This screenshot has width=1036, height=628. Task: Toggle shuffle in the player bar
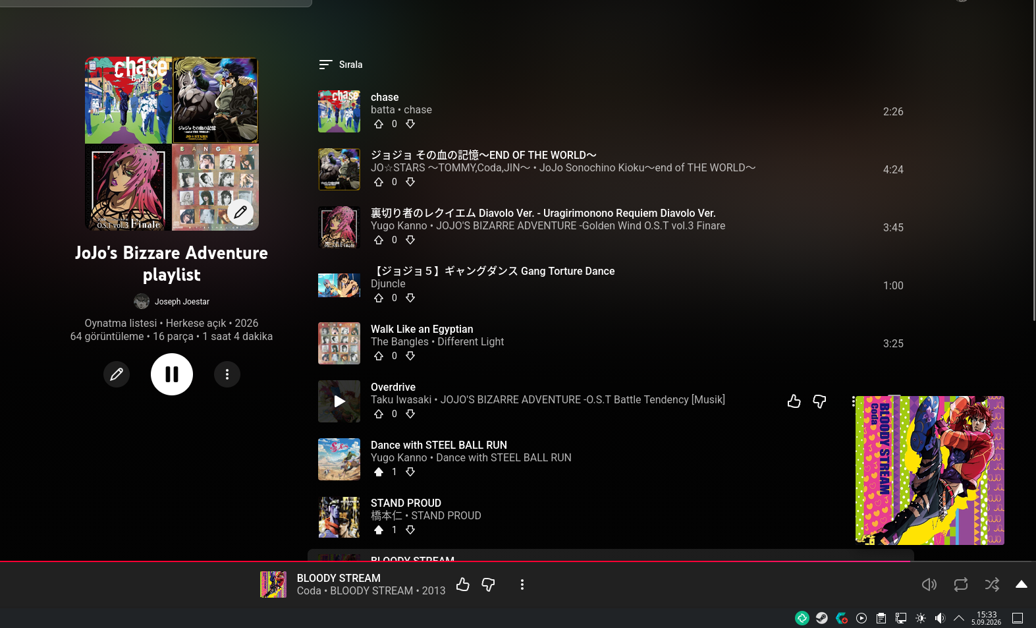click(x=993, y=585)
